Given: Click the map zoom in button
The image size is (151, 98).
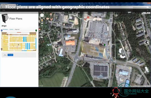Looking at the screenshot, I should pos(42,23).
